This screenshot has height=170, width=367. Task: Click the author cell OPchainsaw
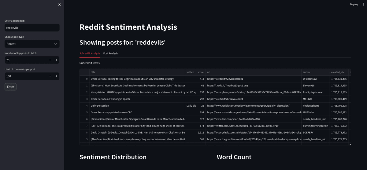(x=315, y=79)
